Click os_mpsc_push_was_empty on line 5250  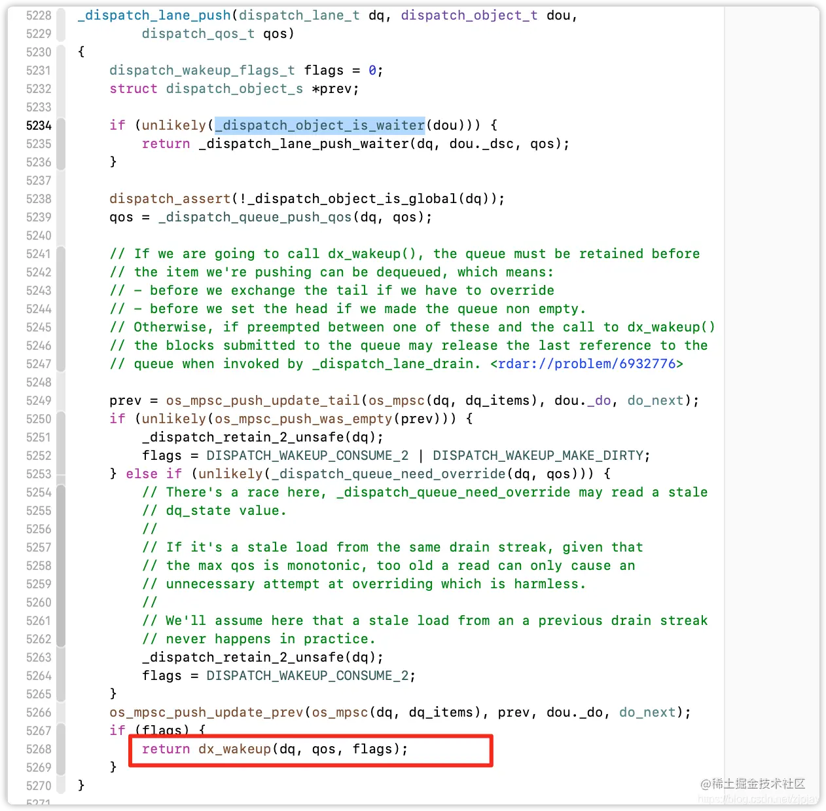(304, 419)
